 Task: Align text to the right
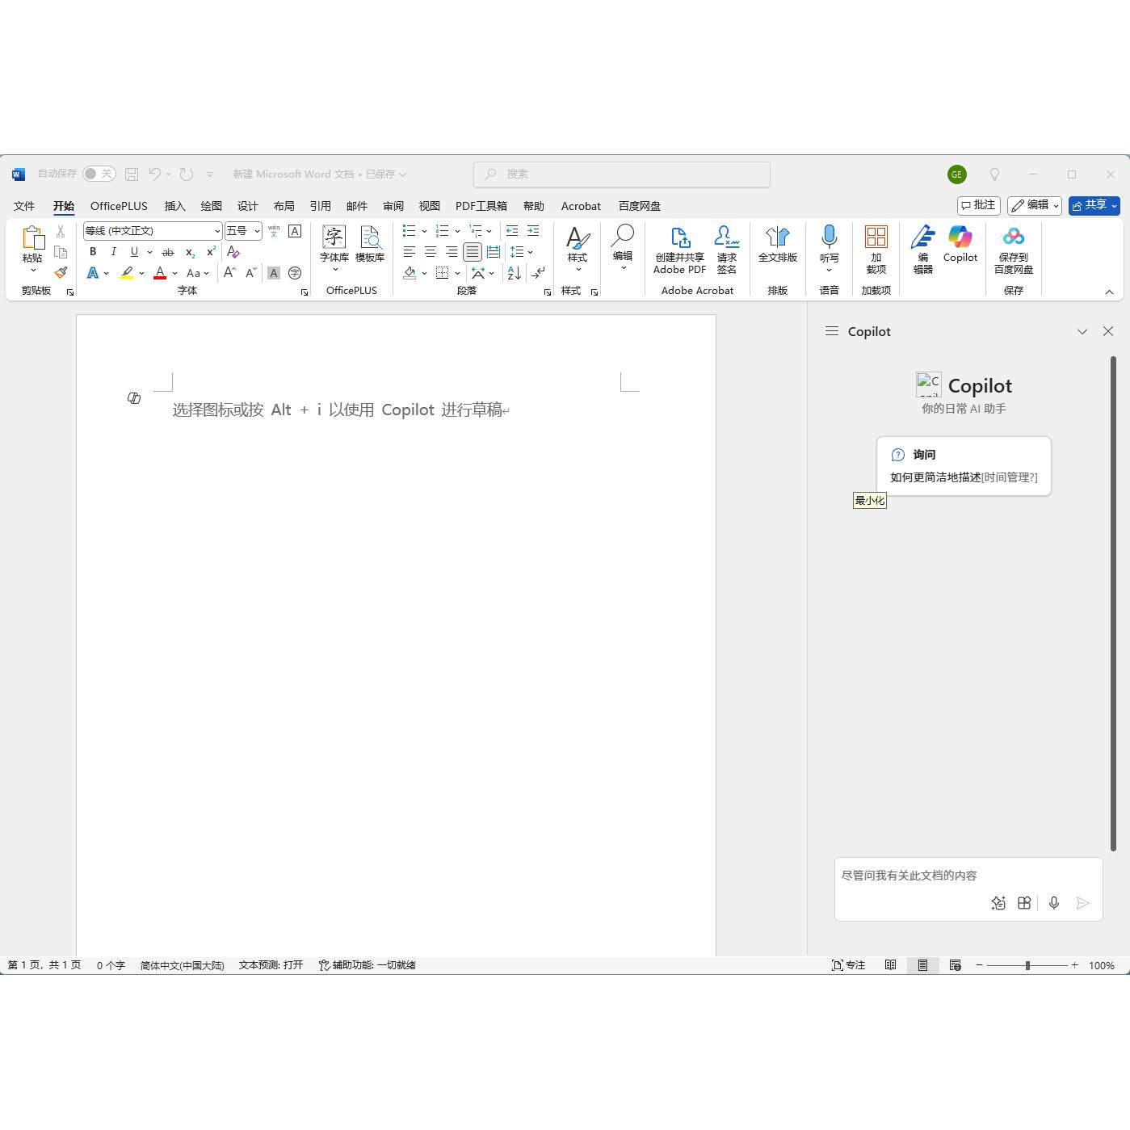pos(452,252)
